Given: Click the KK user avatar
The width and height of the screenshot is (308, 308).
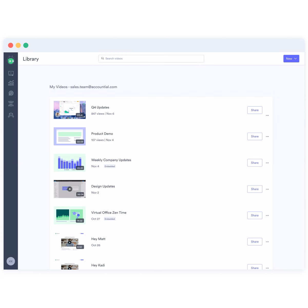Looking at the screenshot, I should pyautogui.click(x=11, y=261).
